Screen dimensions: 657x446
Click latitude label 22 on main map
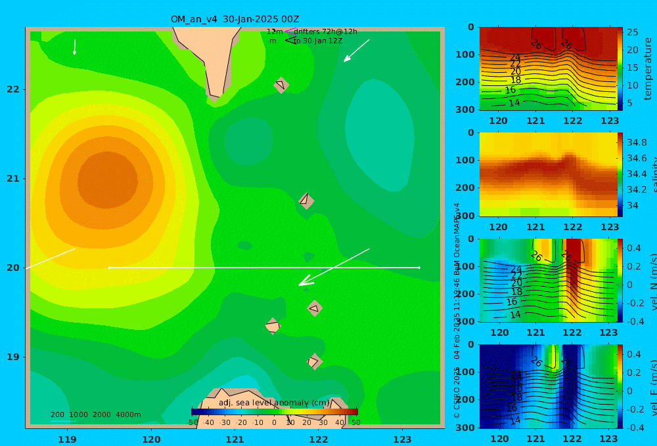[13, 90]
